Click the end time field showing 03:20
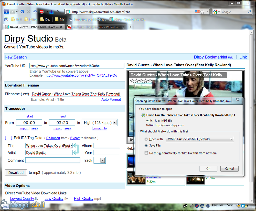256x211 pixels. coord(62,123)
